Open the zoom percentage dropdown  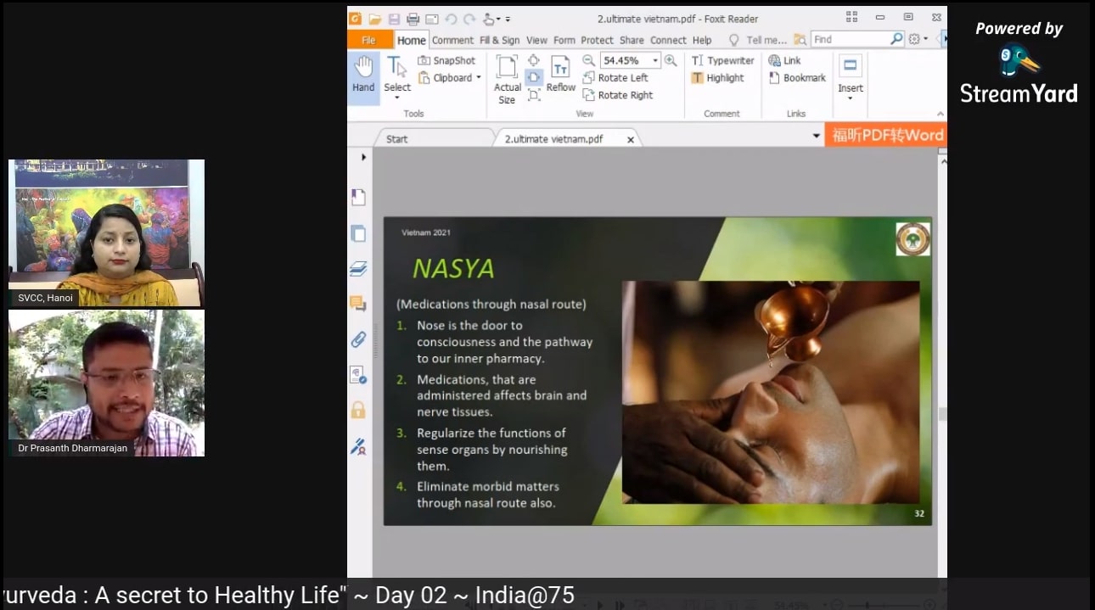(x=654, y=60)
